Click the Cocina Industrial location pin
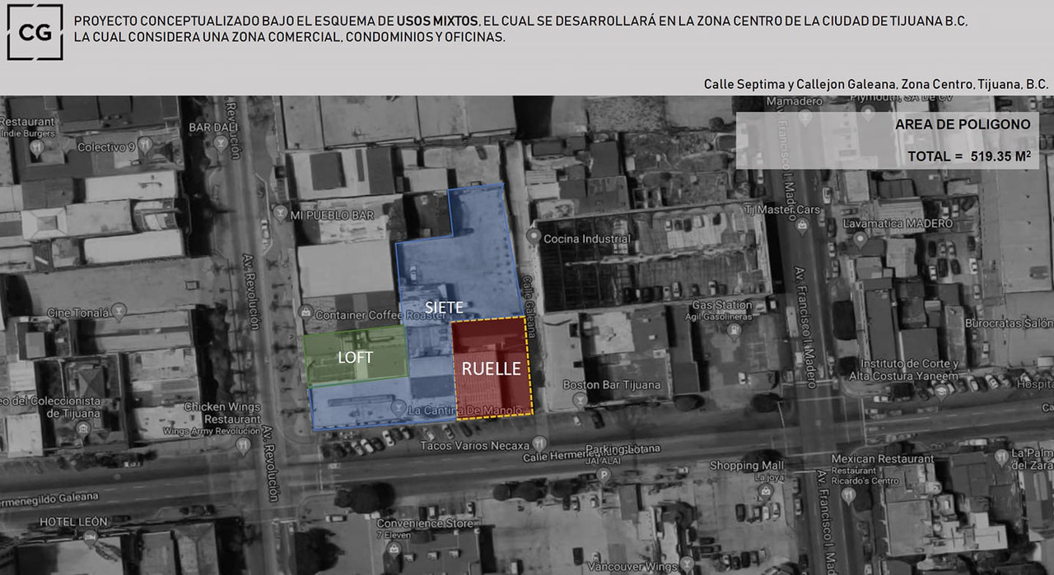The height and width of the screenshot is (575, 1054). (x=533, y=239)
